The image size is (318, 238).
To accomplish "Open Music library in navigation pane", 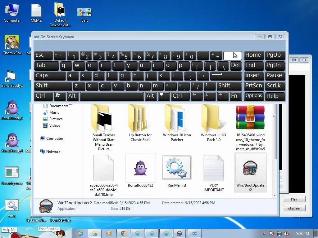I will pyautogui.click(x=51, y=112).
